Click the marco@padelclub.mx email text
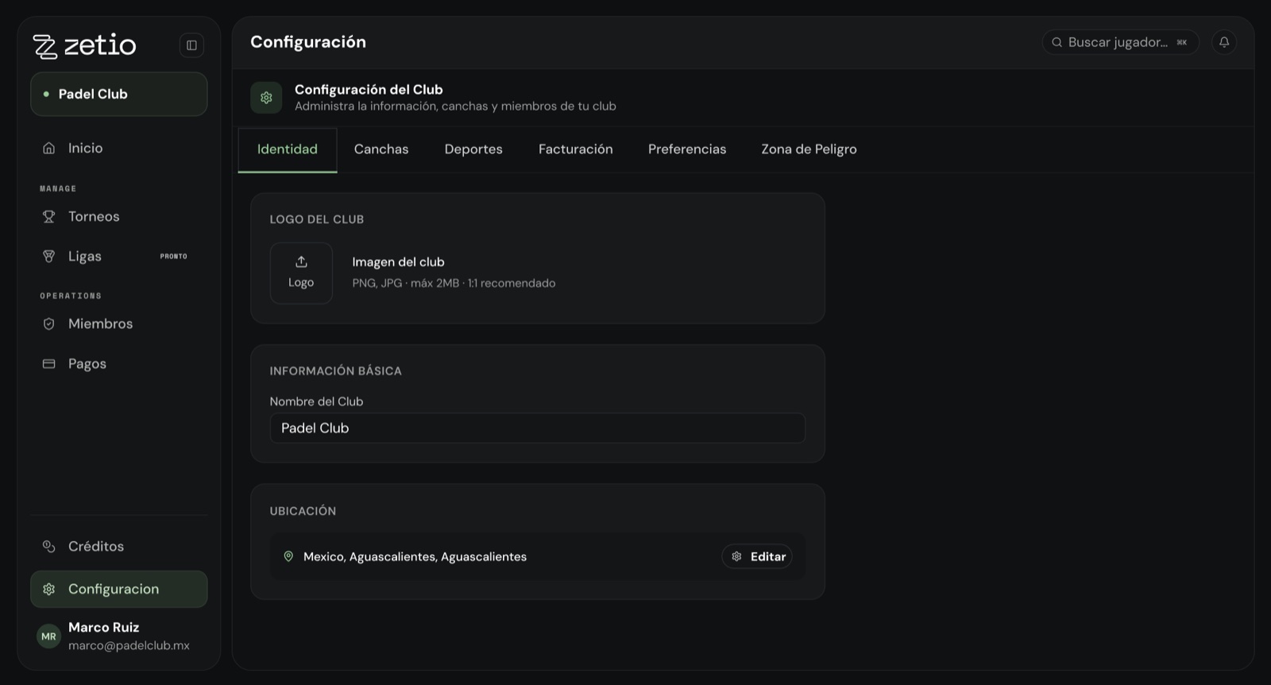This screenshot has width=1271, height=685. tap(129, 646)
